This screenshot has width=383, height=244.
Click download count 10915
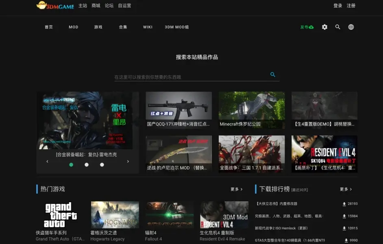click(353, 228)
